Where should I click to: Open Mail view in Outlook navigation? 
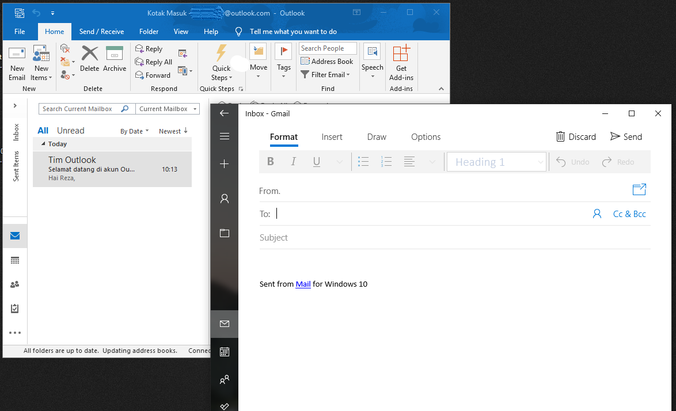(x=15, y=235)
